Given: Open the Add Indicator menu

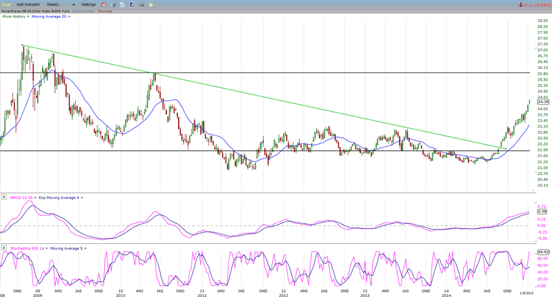Looking at the screenshot, I should click(29, 4).
